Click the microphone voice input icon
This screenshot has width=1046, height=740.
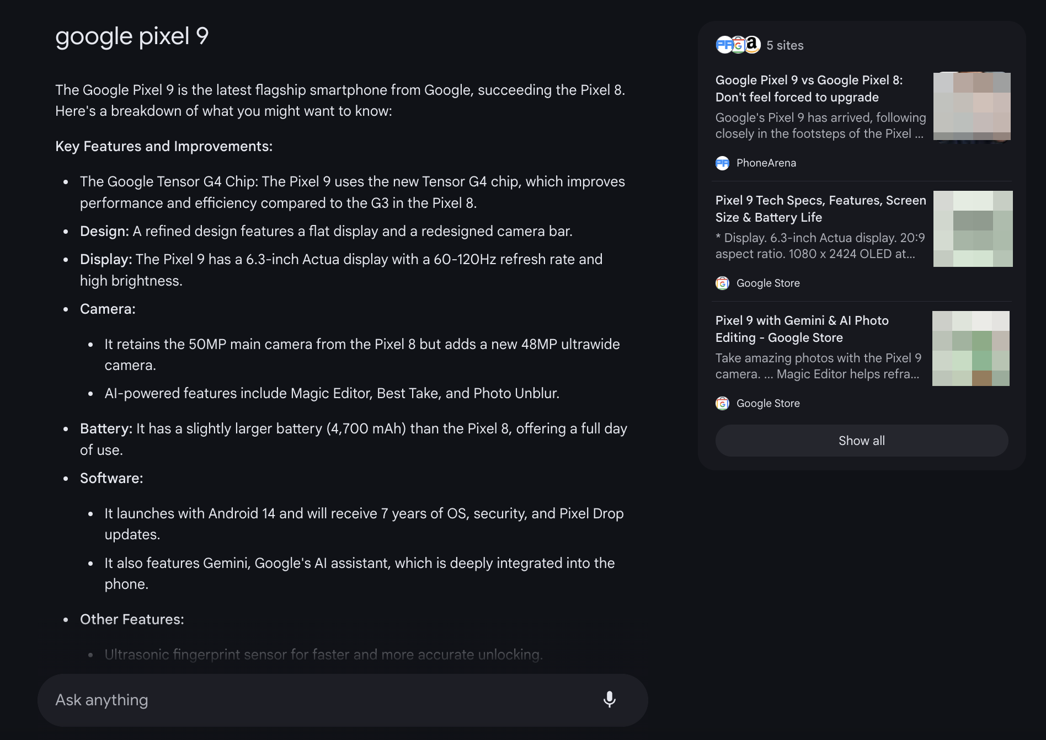609,699
